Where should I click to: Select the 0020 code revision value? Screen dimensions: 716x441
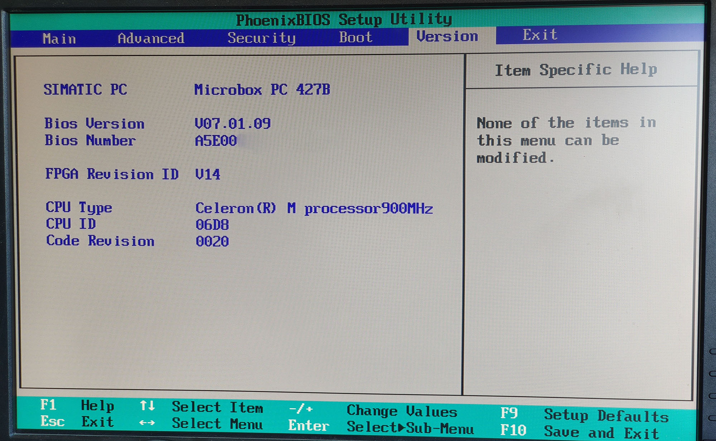click(x=212, y=242)
